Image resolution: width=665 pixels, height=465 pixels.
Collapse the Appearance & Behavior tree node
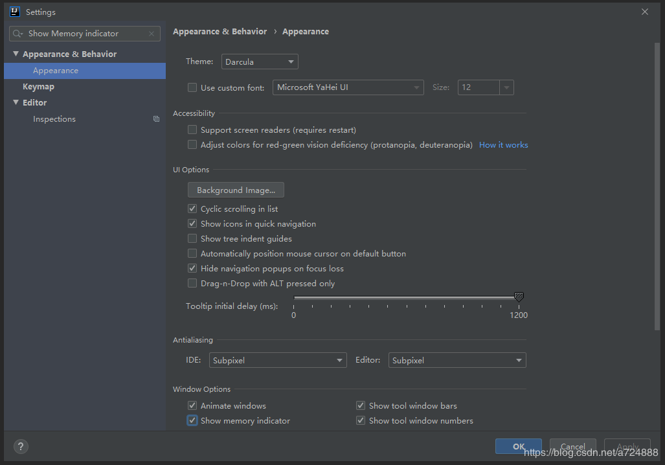16,54
